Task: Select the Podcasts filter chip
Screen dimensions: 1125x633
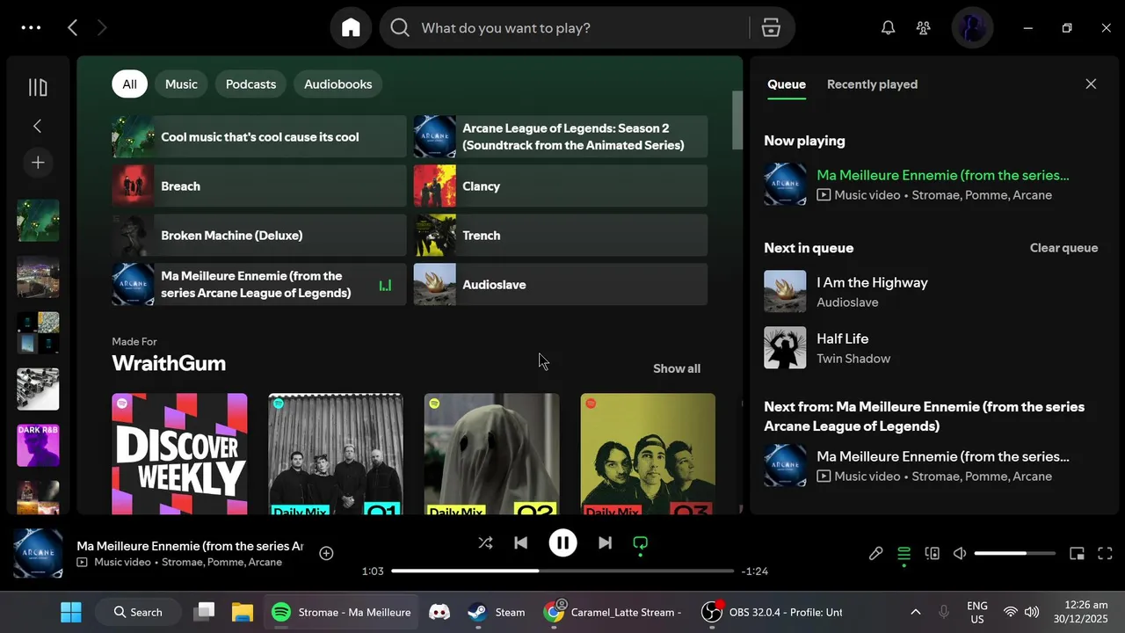Action: (250, 84)
